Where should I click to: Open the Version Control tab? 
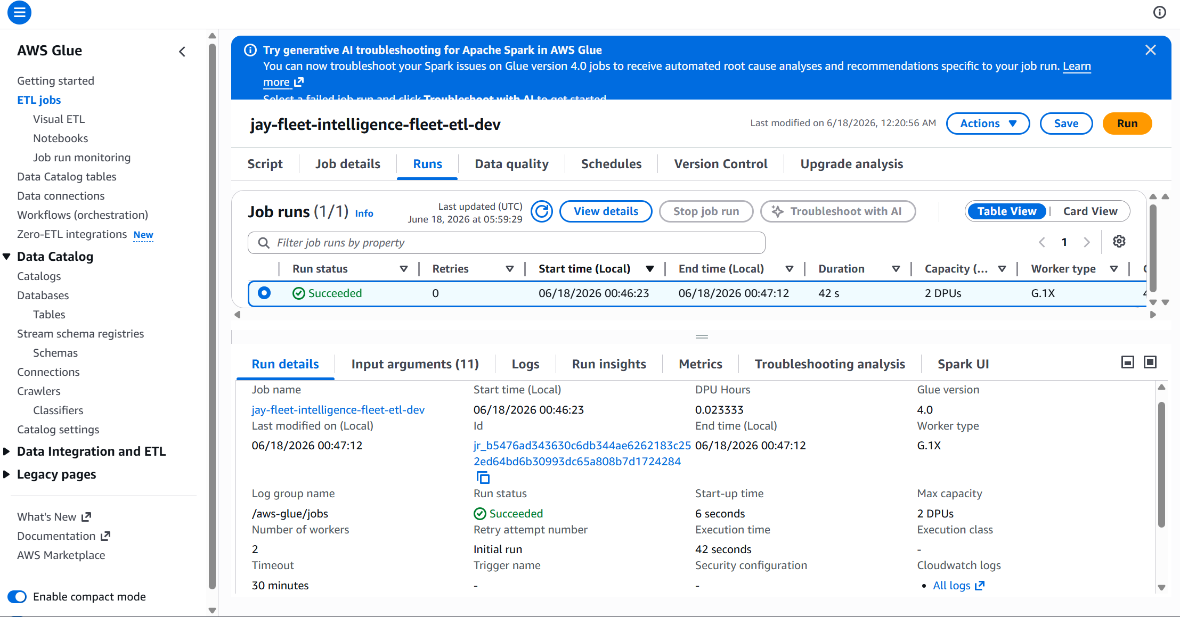point(721,164)
